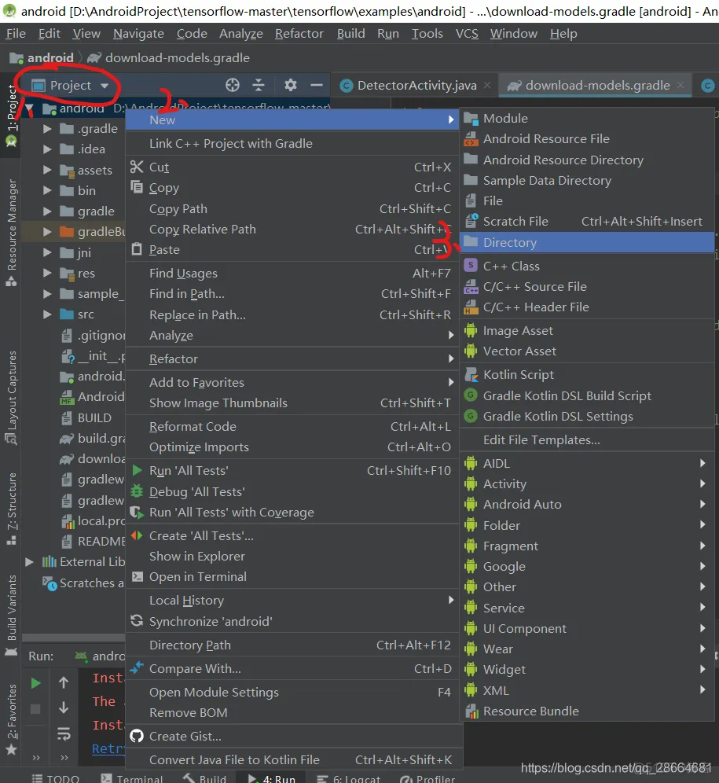This screenshot has height=783, width=719.
Task: Click Create Gist... in context menu
Action: [292, 736]
